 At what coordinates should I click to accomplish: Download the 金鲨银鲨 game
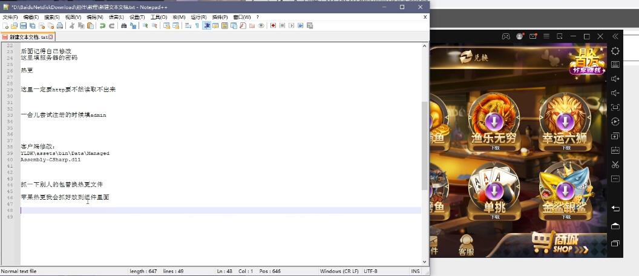pyautogui.click(x=565, y=191)
